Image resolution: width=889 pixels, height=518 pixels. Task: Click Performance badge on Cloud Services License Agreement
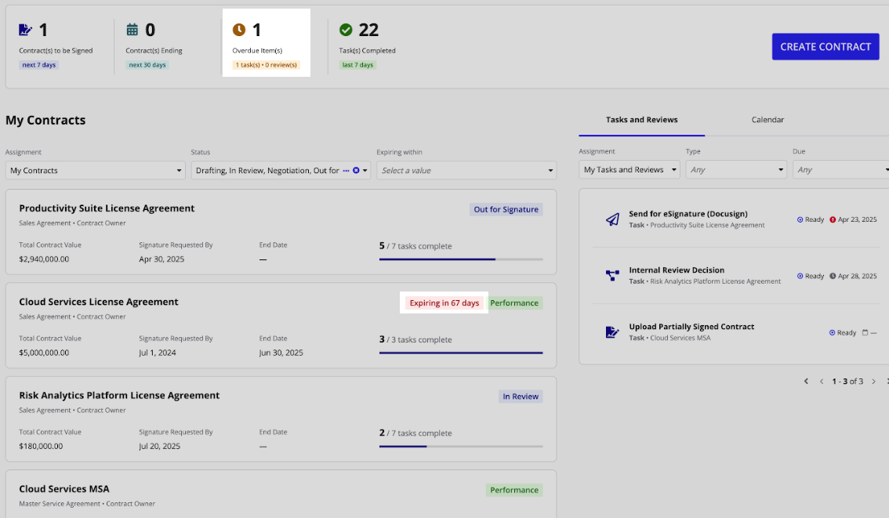[514, 302]
